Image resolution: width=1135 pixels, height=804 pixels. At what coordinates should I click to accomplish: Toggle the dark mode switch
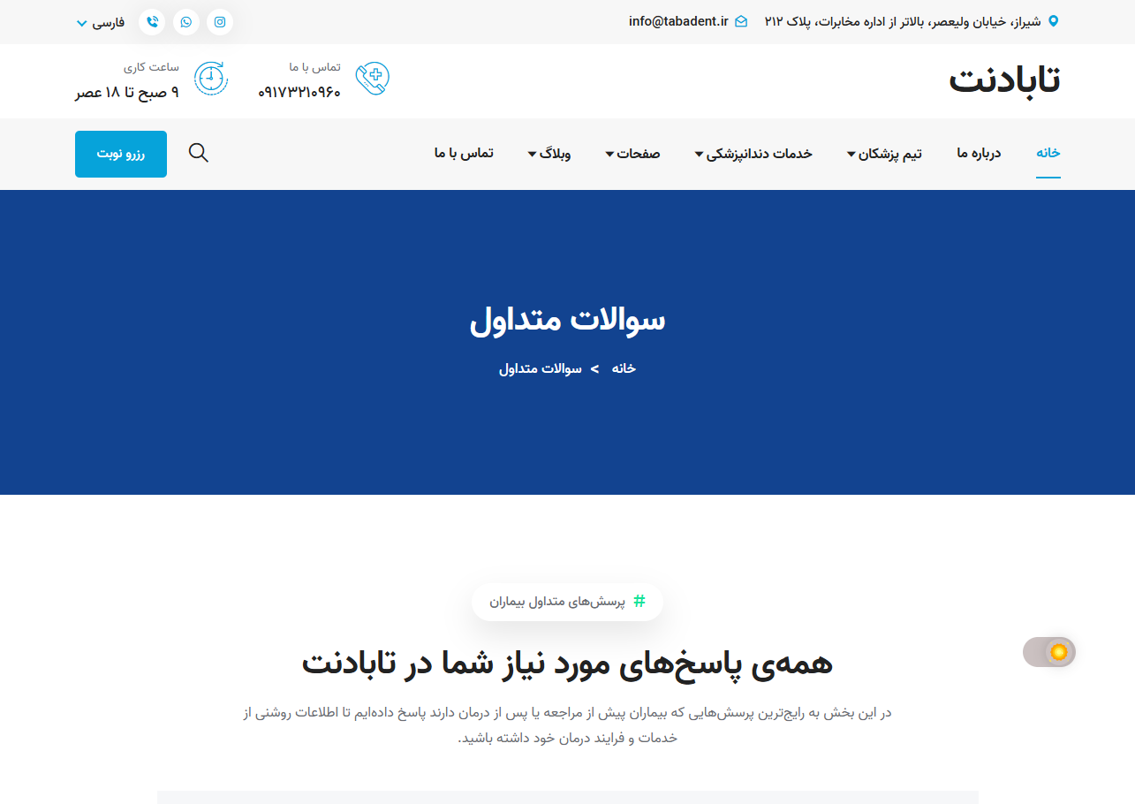pyautogui.click(x=1048, y=652)
